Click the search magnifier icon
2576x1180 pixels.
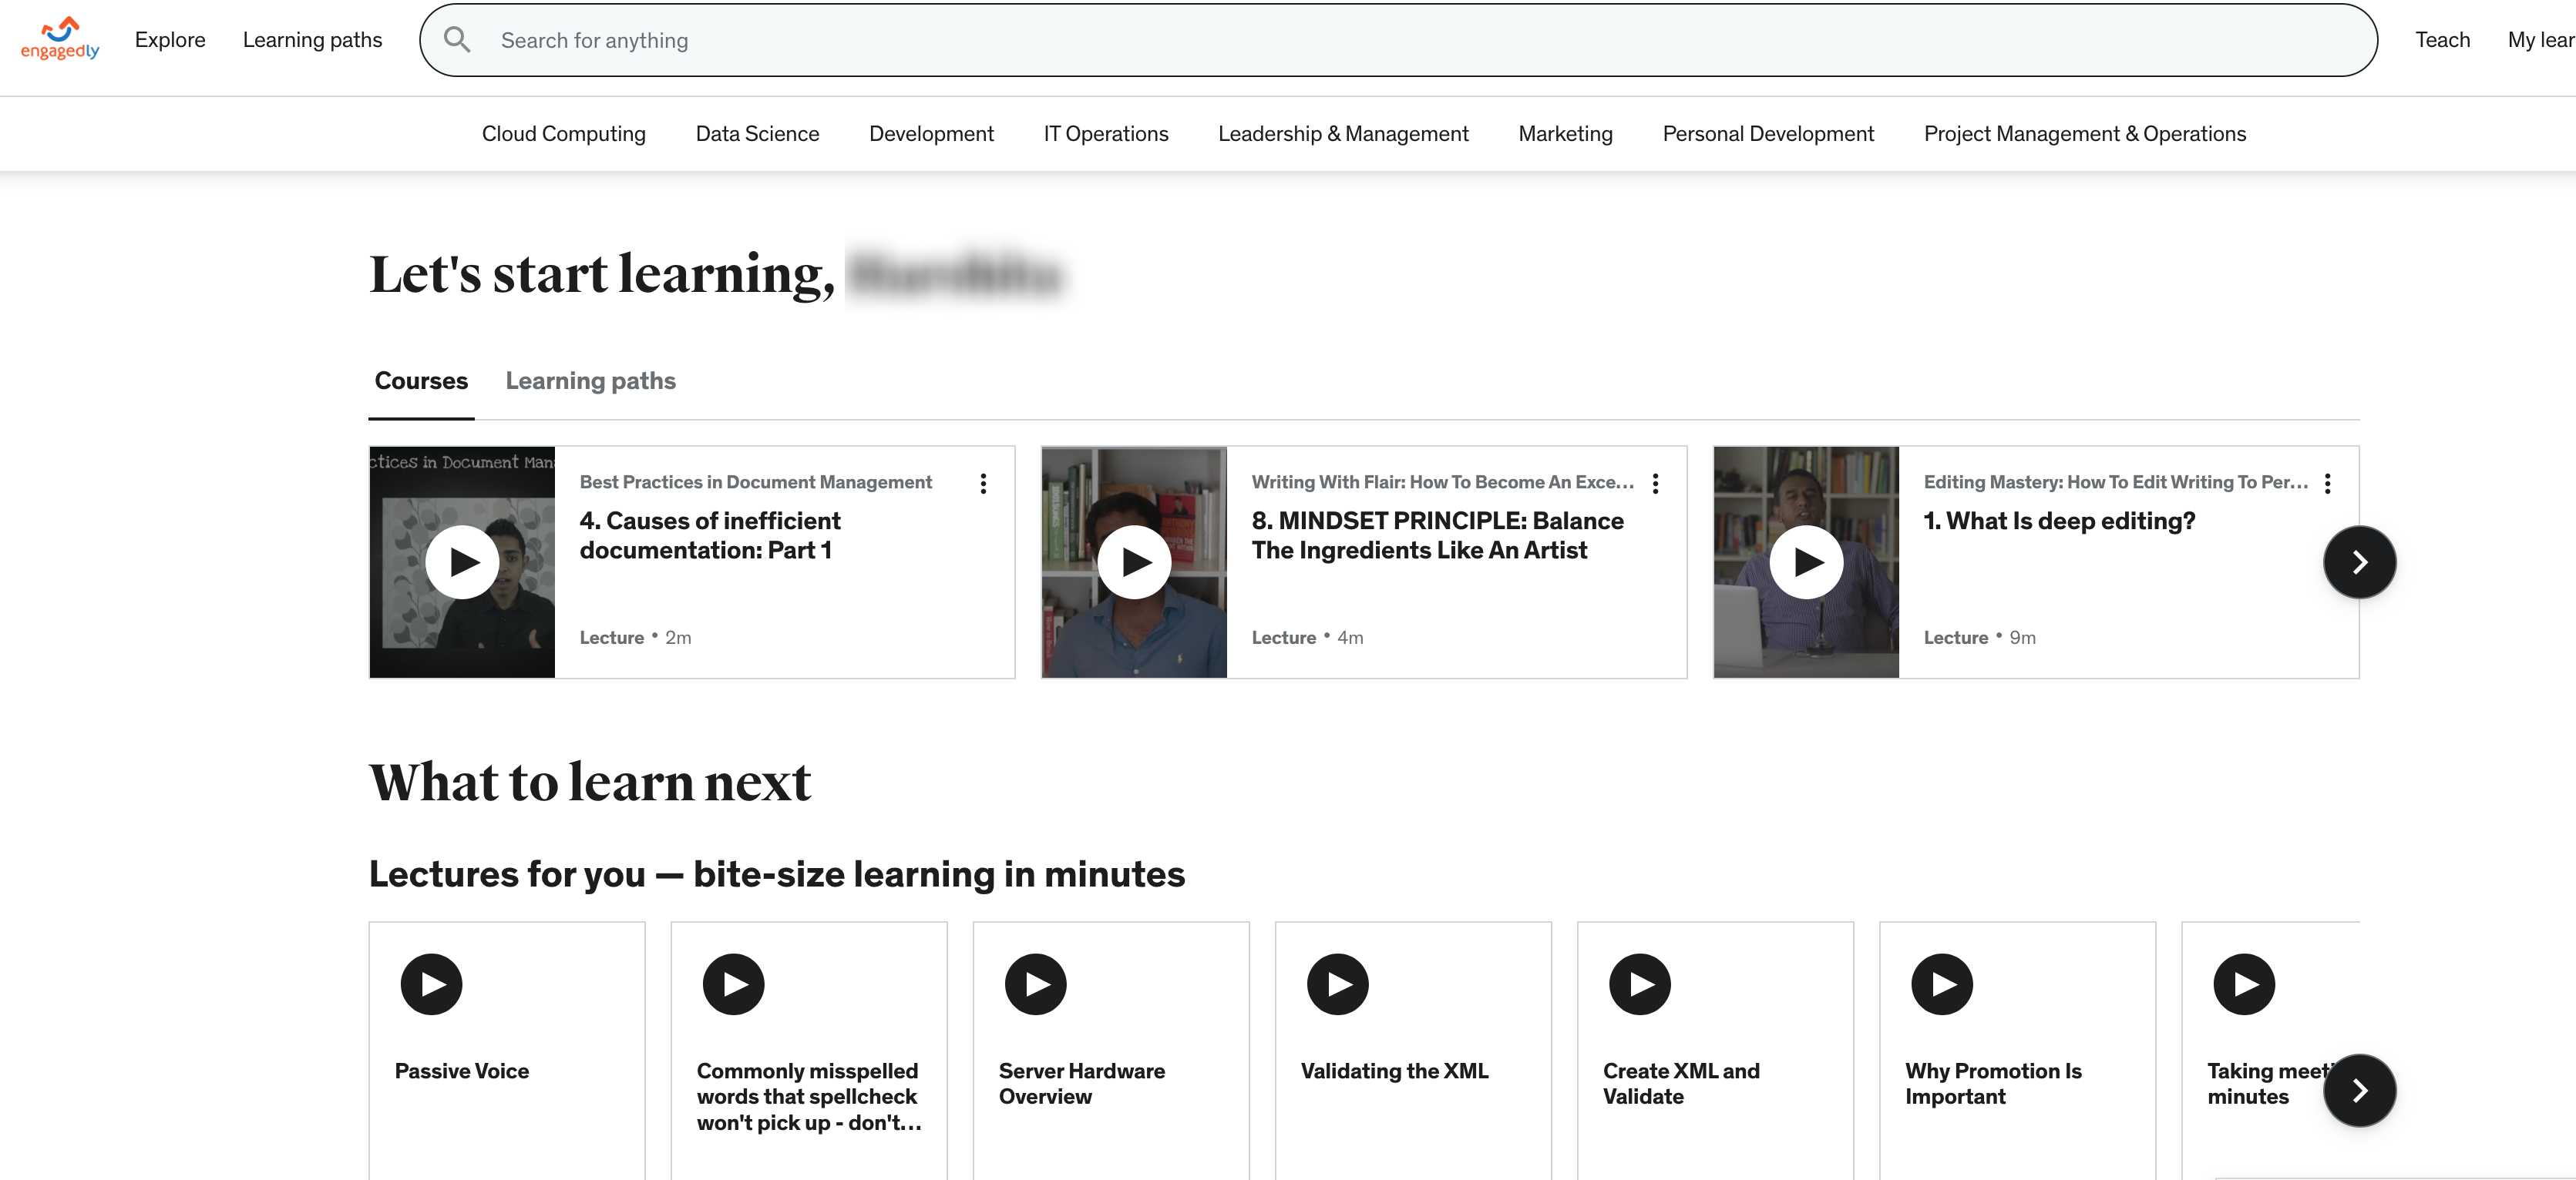coord(457,40)
